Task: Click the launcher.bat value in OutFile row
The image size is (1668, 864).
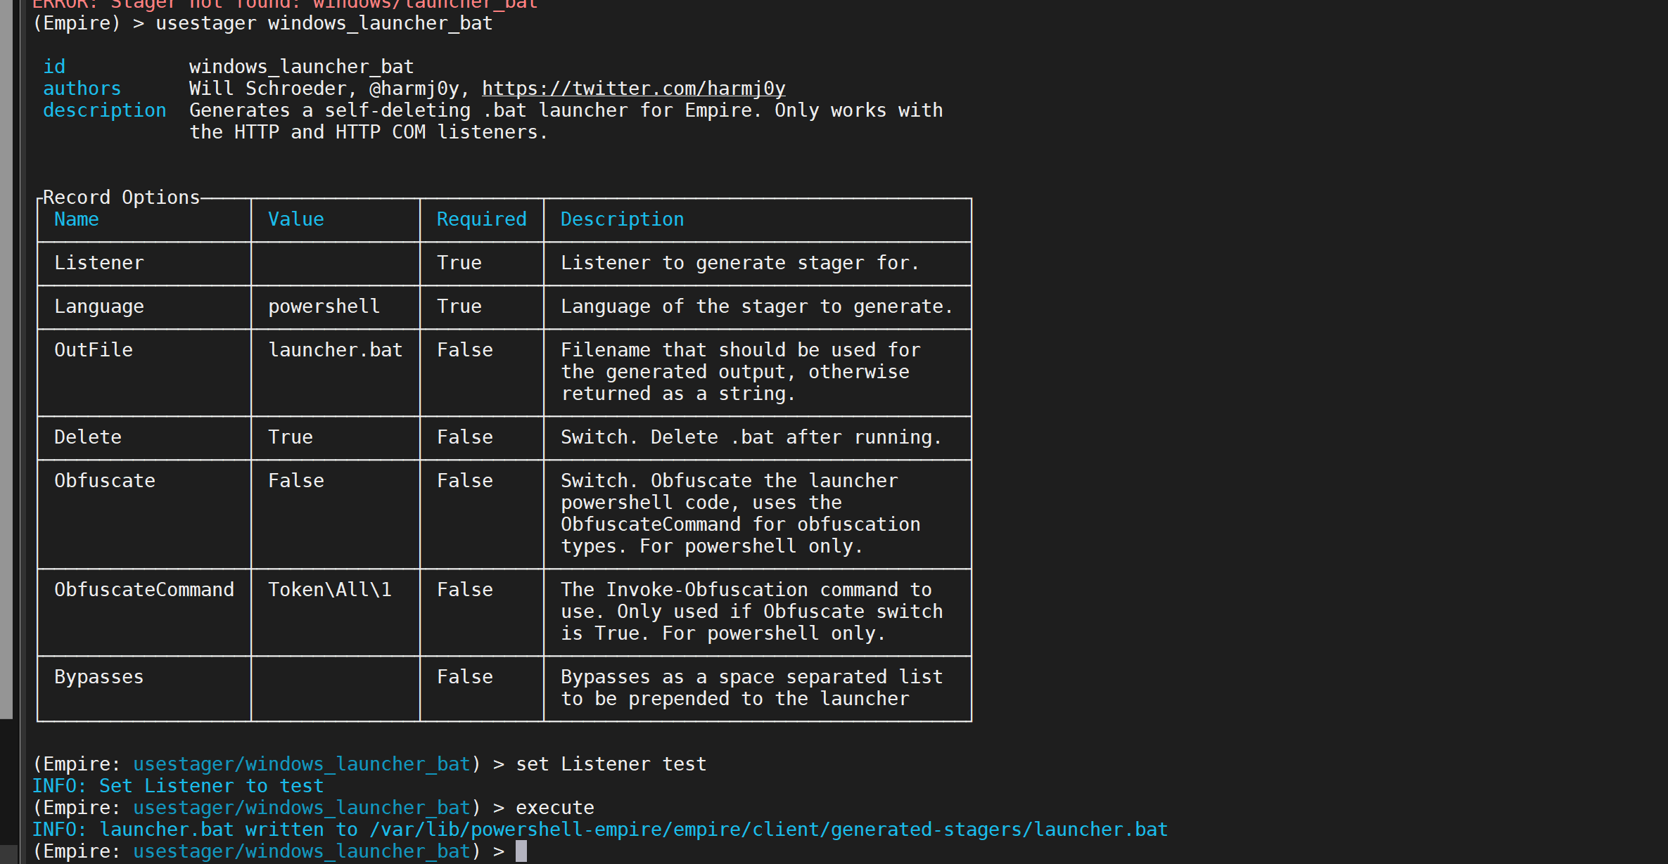Action: point(336,350)
